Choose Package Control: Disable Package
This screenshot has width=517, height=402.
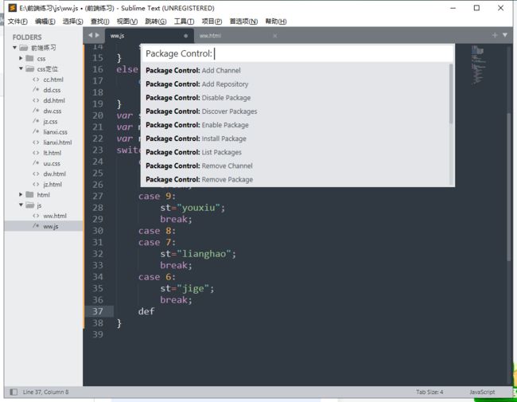[295, 98]
